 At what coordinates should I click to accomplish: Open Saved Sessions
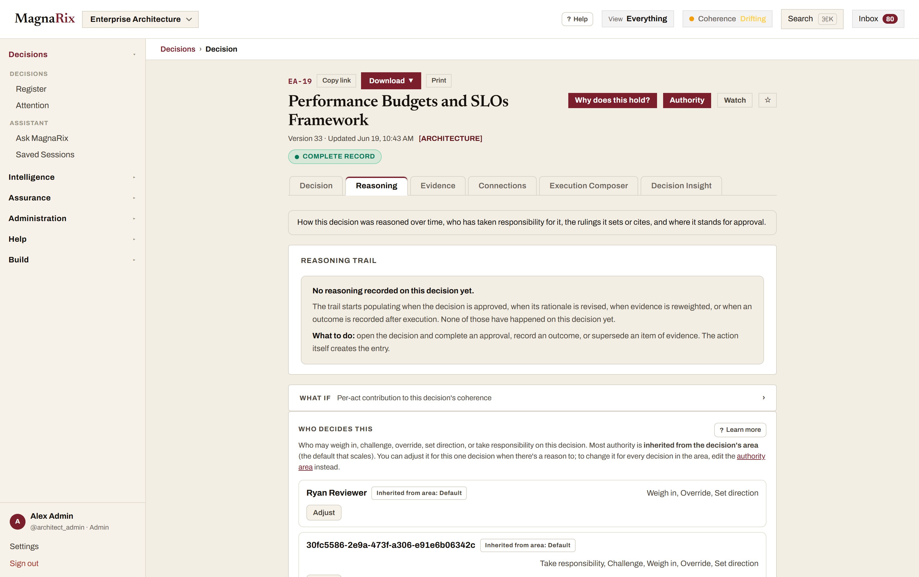[x=45, y=155]
